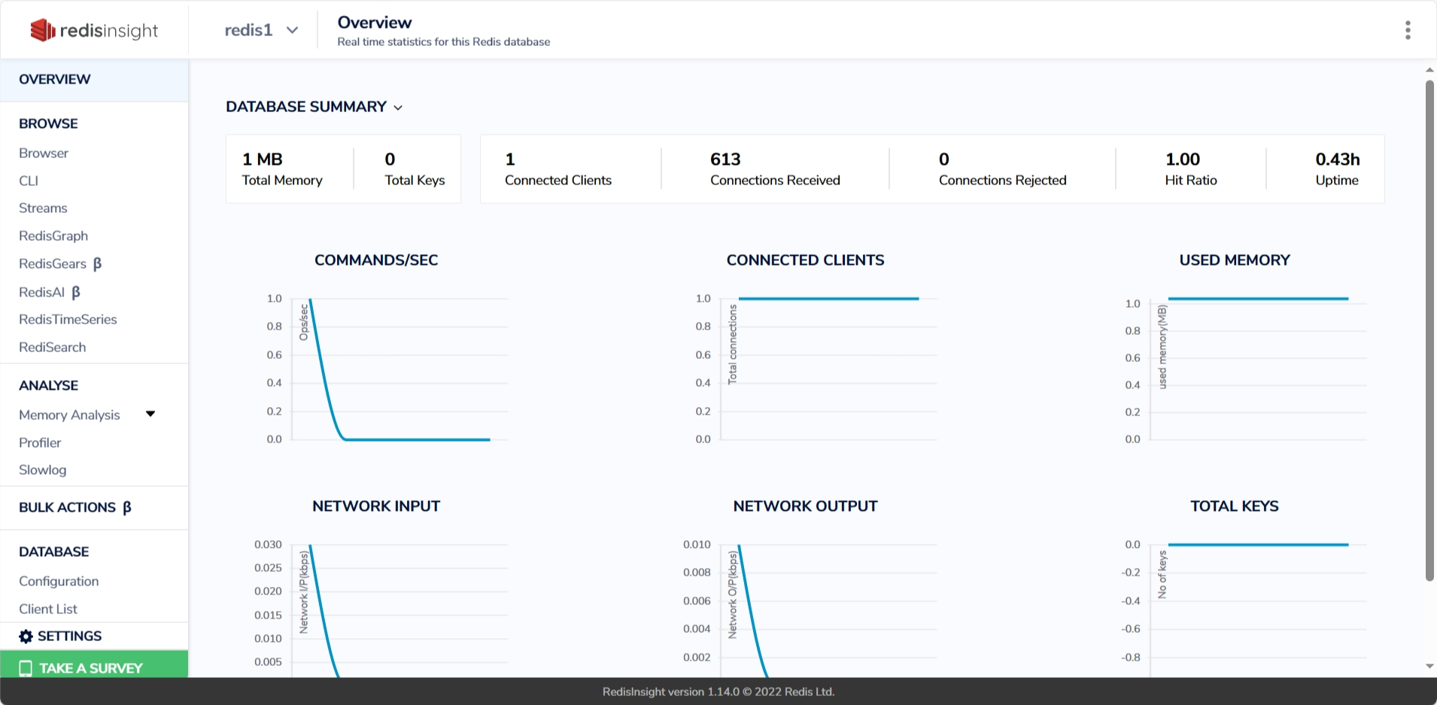Click the '0.43h' Uptime value
Image resolution: width=1437 pixels, height=705 pixels.
pos(1338,160)
